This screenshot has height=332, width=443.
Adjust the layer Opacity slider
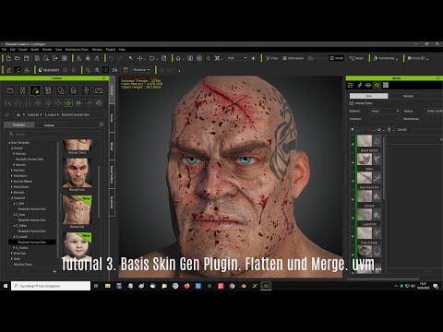427,130
